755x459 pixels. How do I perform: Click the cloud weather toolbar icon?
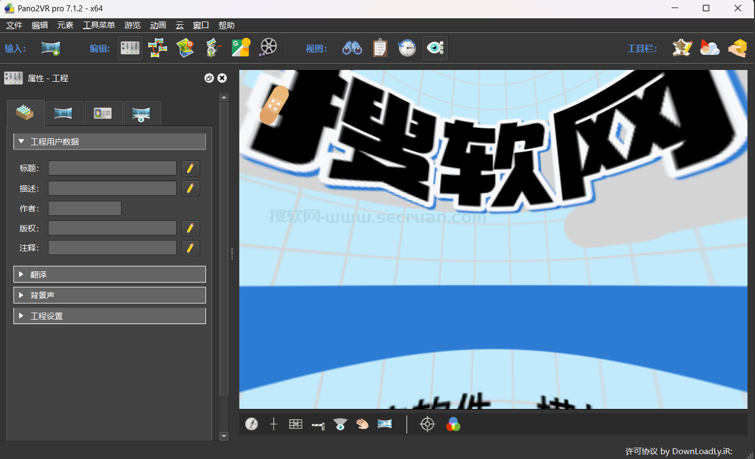click(x=710, y=48)
